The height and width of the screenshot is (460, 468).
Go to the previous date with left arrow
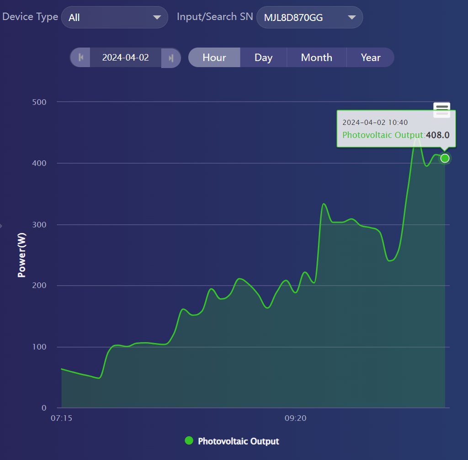(80, 58)
